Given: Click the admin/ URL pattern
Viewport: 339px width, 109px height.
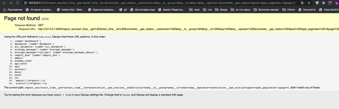Looking at the screenshot, I should [x=19, y=58].
